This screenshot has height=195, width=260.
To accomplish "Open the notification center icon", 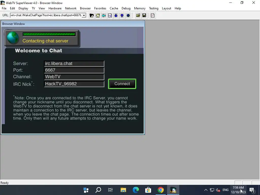I will tap(252, 190).
